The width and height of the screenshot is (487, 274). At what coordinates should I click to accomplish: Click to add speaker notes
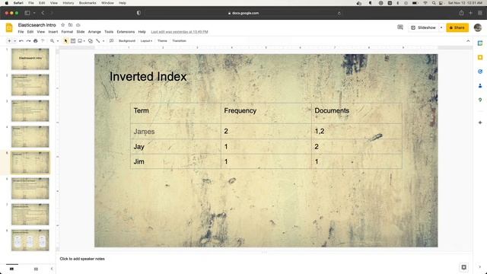pos(82,259)
